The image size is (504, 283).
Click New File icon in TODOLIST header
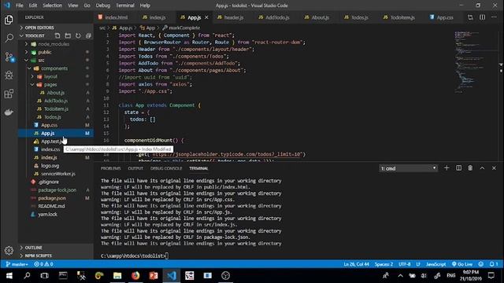coord(57,35)
